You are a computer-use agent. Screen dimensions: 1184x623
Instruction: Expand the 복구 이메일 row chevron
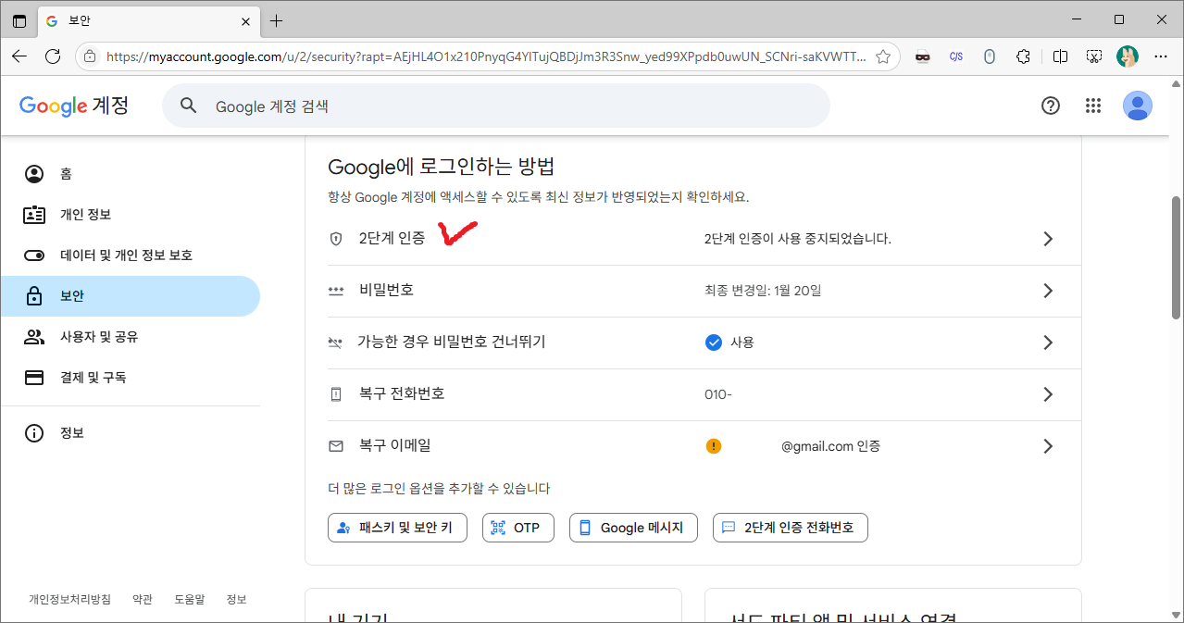point(1048,446)
